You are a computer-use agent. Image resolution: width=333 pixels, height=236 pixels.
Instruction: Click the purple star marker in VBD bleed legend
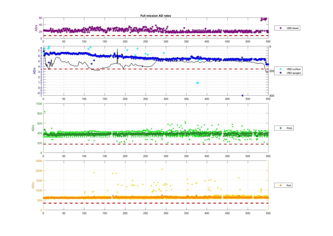tap(280, 28)
